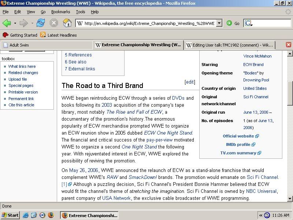Image resolution: width=293 pixels, height=220 pixels.
Task: Open the pay-per-view link
Action: (159, 140)
